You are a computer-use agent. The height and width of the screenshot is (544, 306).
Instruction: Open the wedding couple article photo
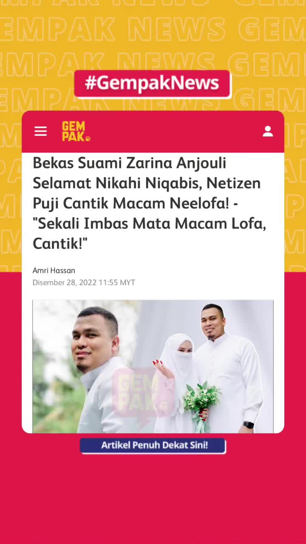tap(153, 366)
